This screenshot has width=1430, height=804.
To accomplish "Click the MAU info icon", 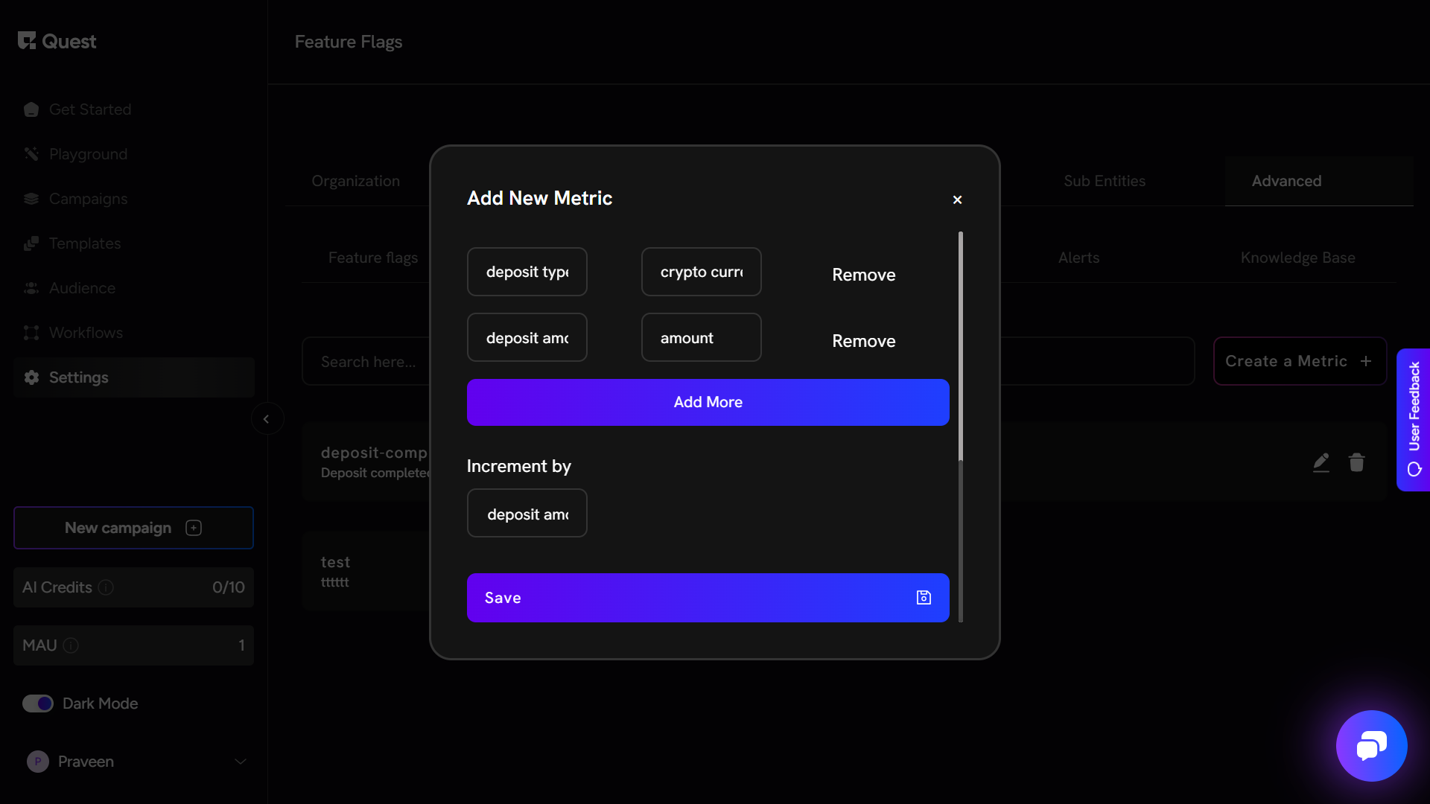I will (71, 645).
